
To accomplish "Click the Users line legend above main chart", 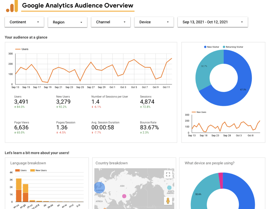I will pos(22,49).
